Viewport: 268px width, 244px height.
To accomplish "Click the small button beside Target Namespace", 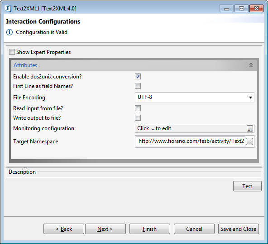I will (249, 142).
